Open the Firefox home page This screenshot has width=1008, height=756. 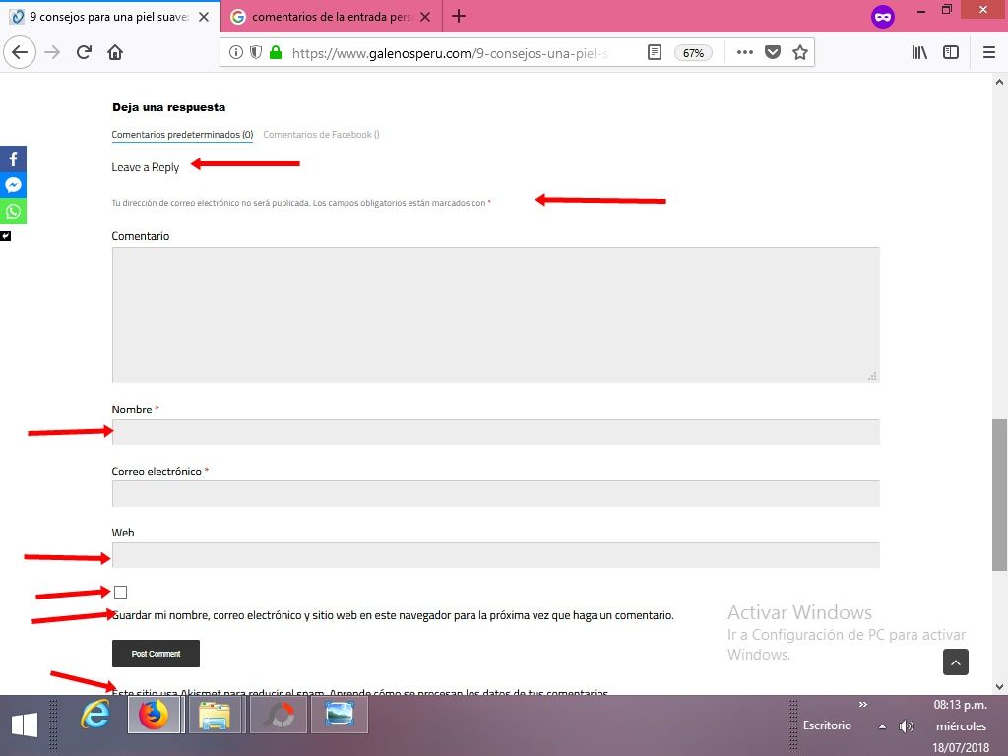pyautogui.click(x=115, y=52)
